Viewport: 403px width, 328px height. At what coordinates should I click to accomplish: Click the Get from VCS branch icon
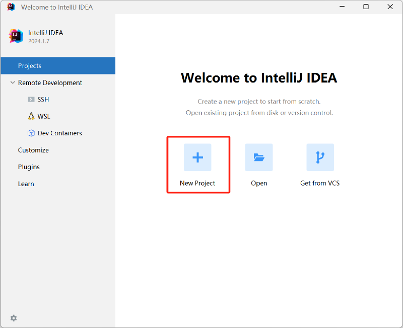tap(320, 157)
